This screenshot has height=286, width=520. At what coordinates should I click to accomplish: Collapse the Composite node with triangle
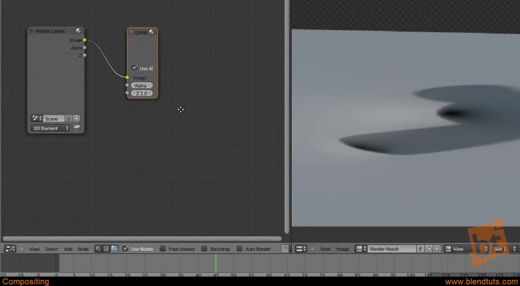pyautogui.click(x=131, y=32)
